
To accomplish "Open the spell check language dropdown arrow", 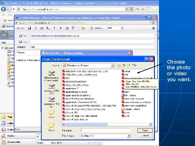I will (78, 28).
